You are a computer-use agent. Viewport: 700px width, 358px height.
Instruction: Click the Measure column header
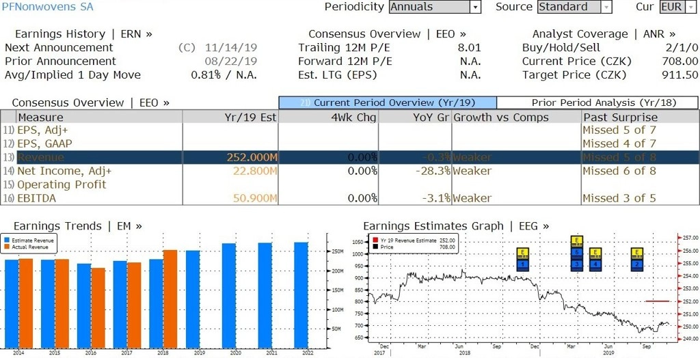pyautogui.click(x=98, y=117)
